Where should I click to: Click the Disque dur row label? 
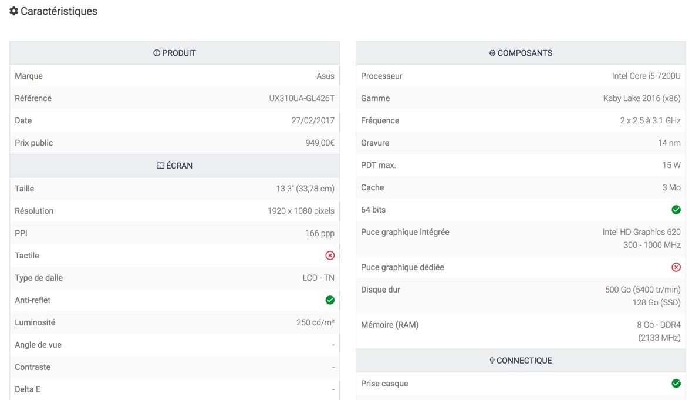pyautogui.click(x=381, y=290)
